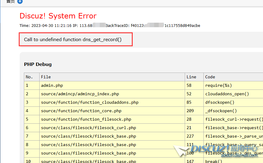
Task: Click the blue plus icon beside 首页
Action: pos(20,2)
